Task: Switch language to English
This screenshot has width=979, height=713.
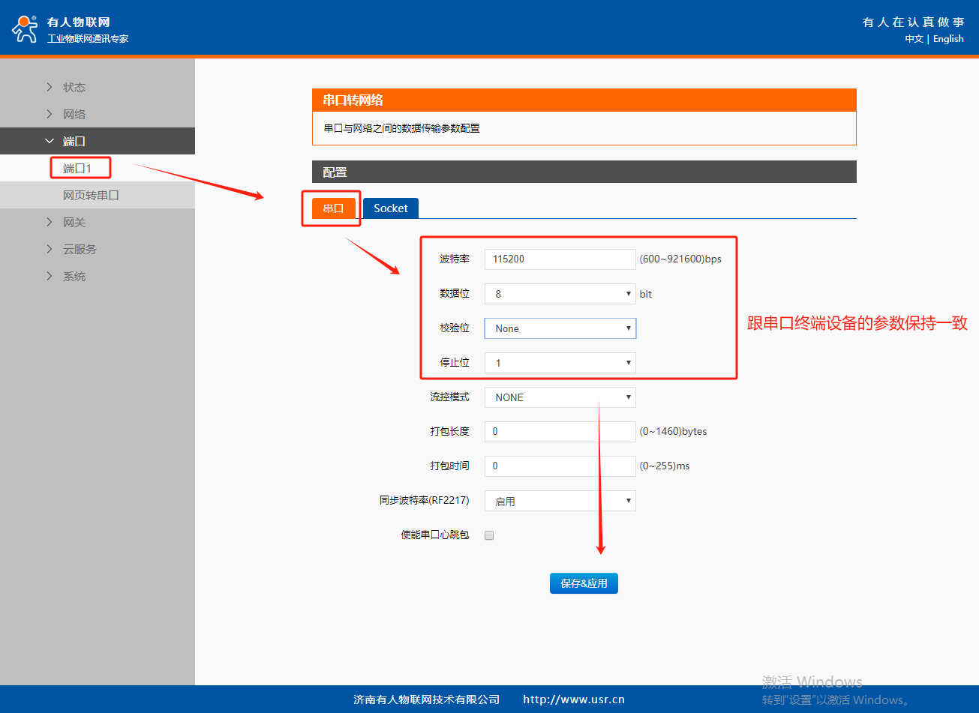Action: 948,39
